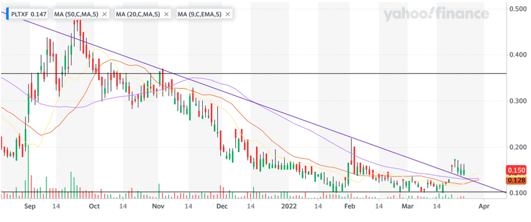Viewport: 531px width, 222px height.
Task: Remove the MA (20,C,MA,5) indicator
Action: (166, 15)
